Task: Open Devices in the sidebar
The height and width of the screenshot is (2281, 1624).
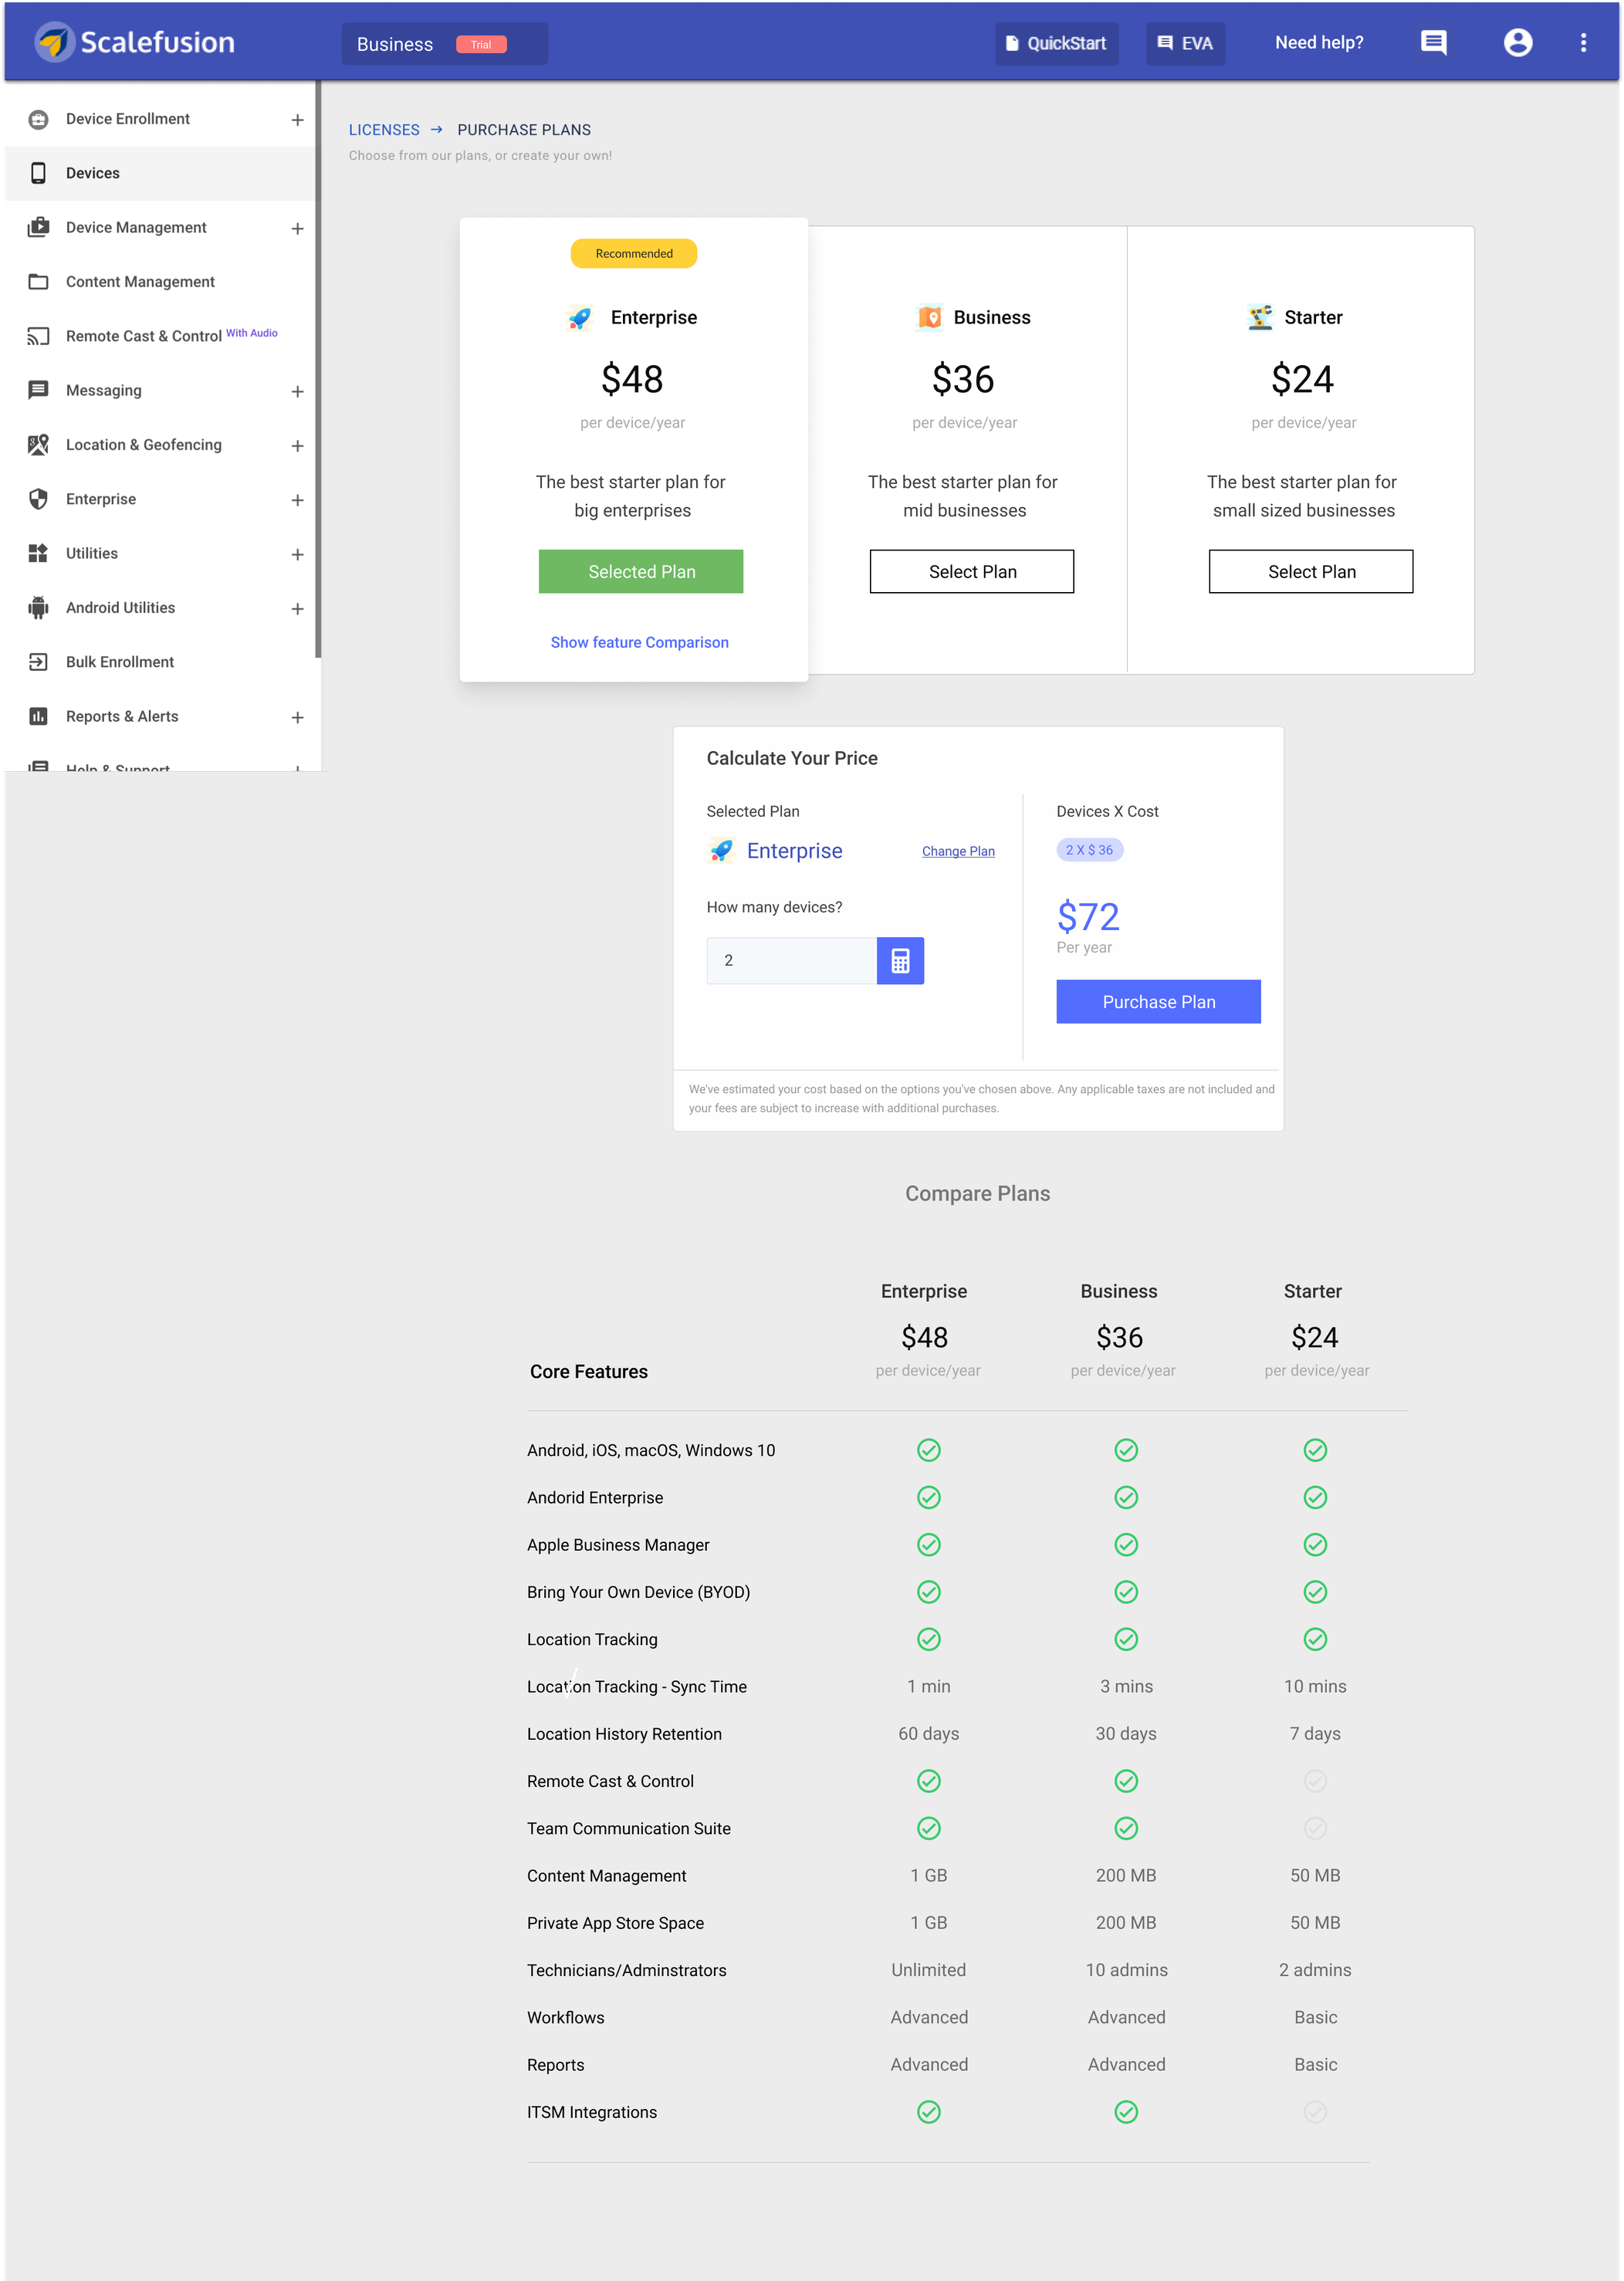Action: coord(160,173)
